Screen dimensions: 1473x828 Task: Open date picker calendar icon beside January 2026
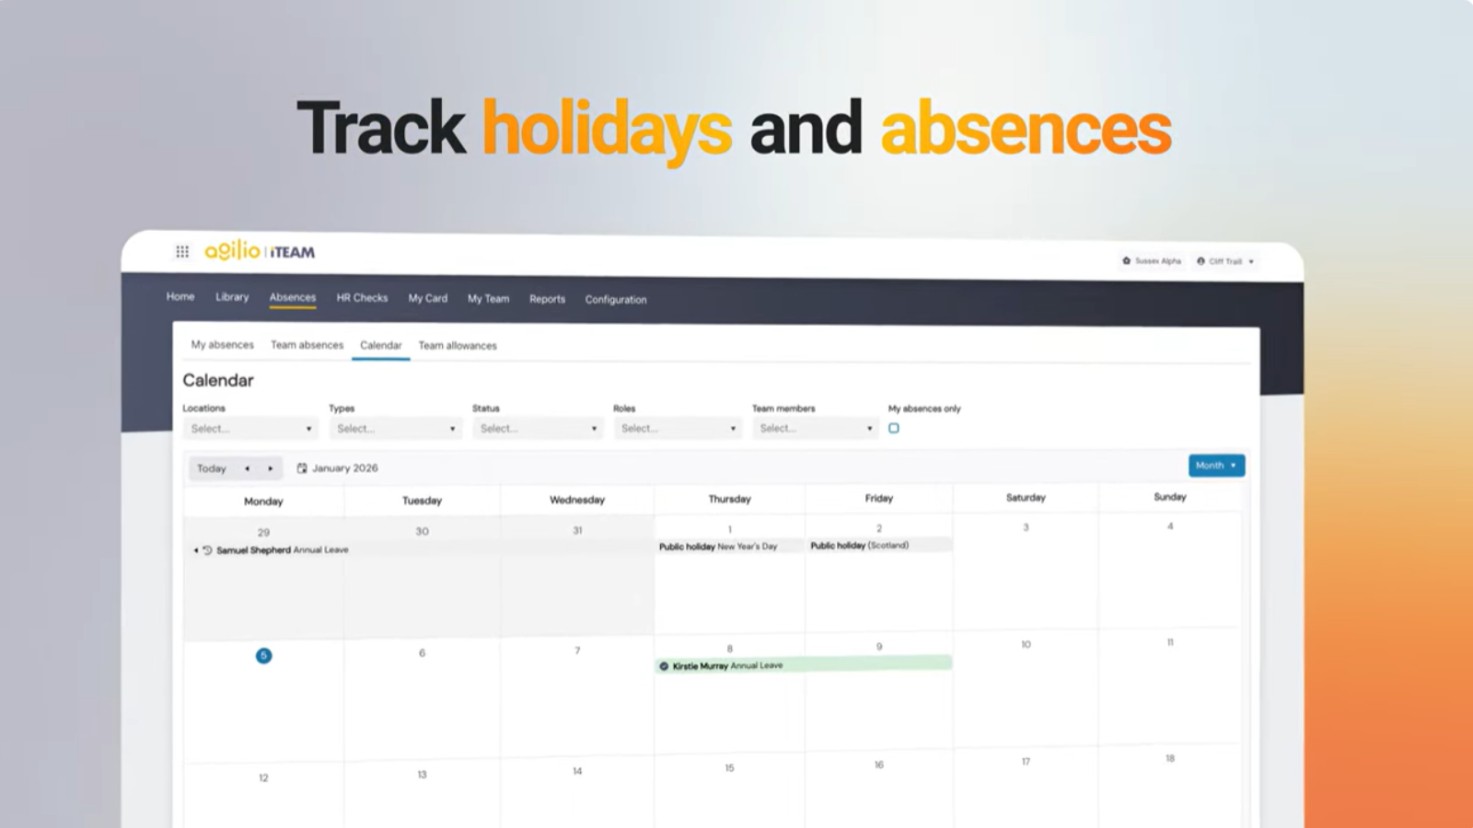[x=302, y=468]
